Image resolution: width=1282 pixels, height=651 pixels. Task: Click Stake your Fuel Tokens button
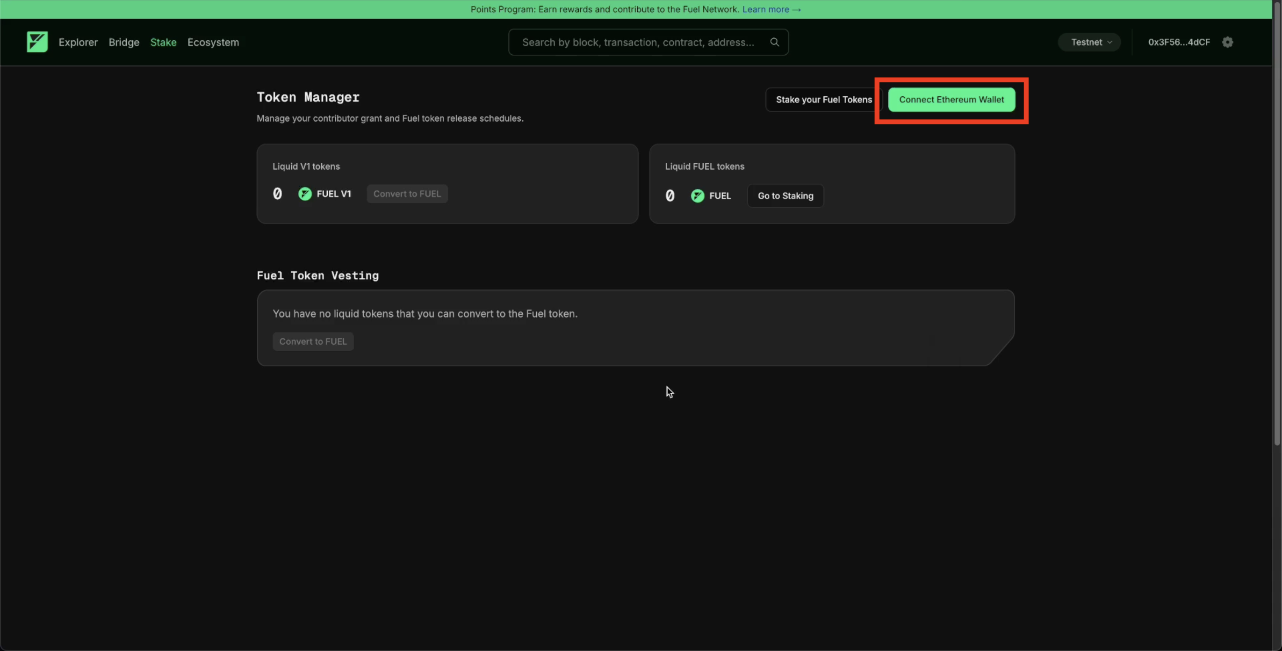tap(824, 100)
